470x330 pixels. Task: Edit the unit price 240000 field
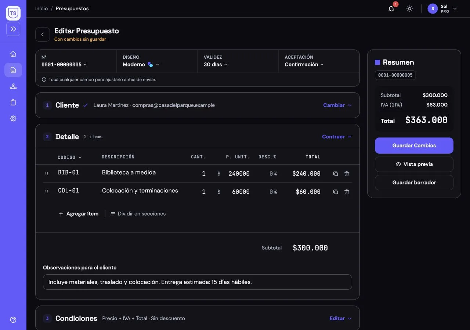[x=239, y=173]
